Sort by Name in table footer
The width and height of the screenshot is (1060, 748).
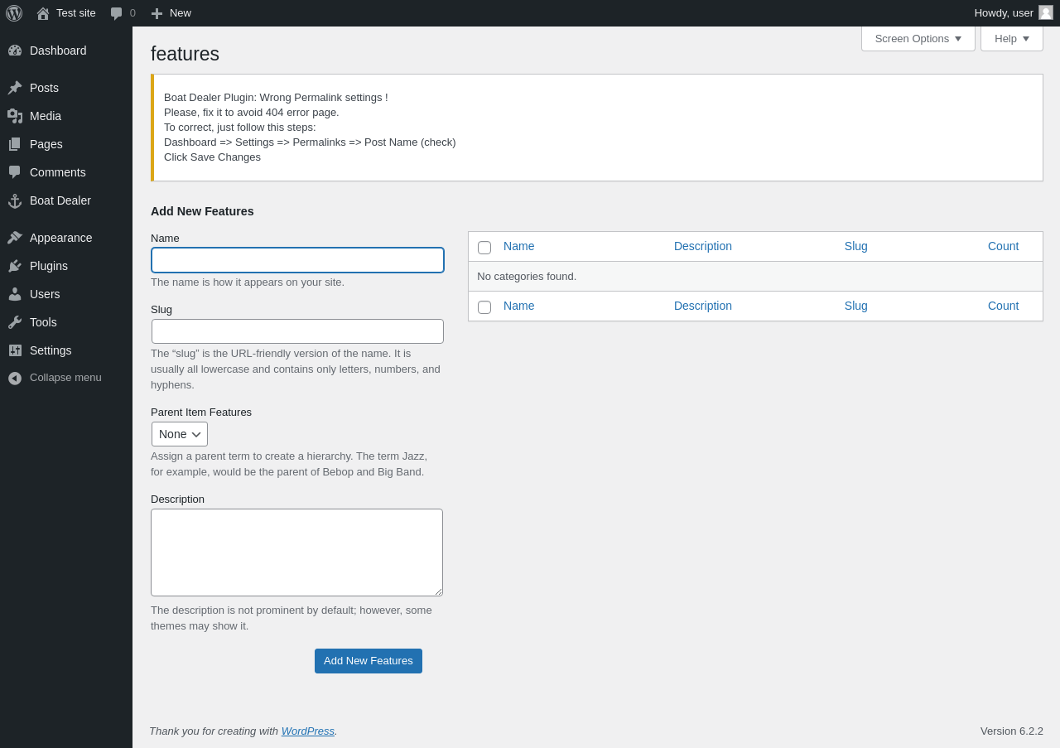coord(519,306)
